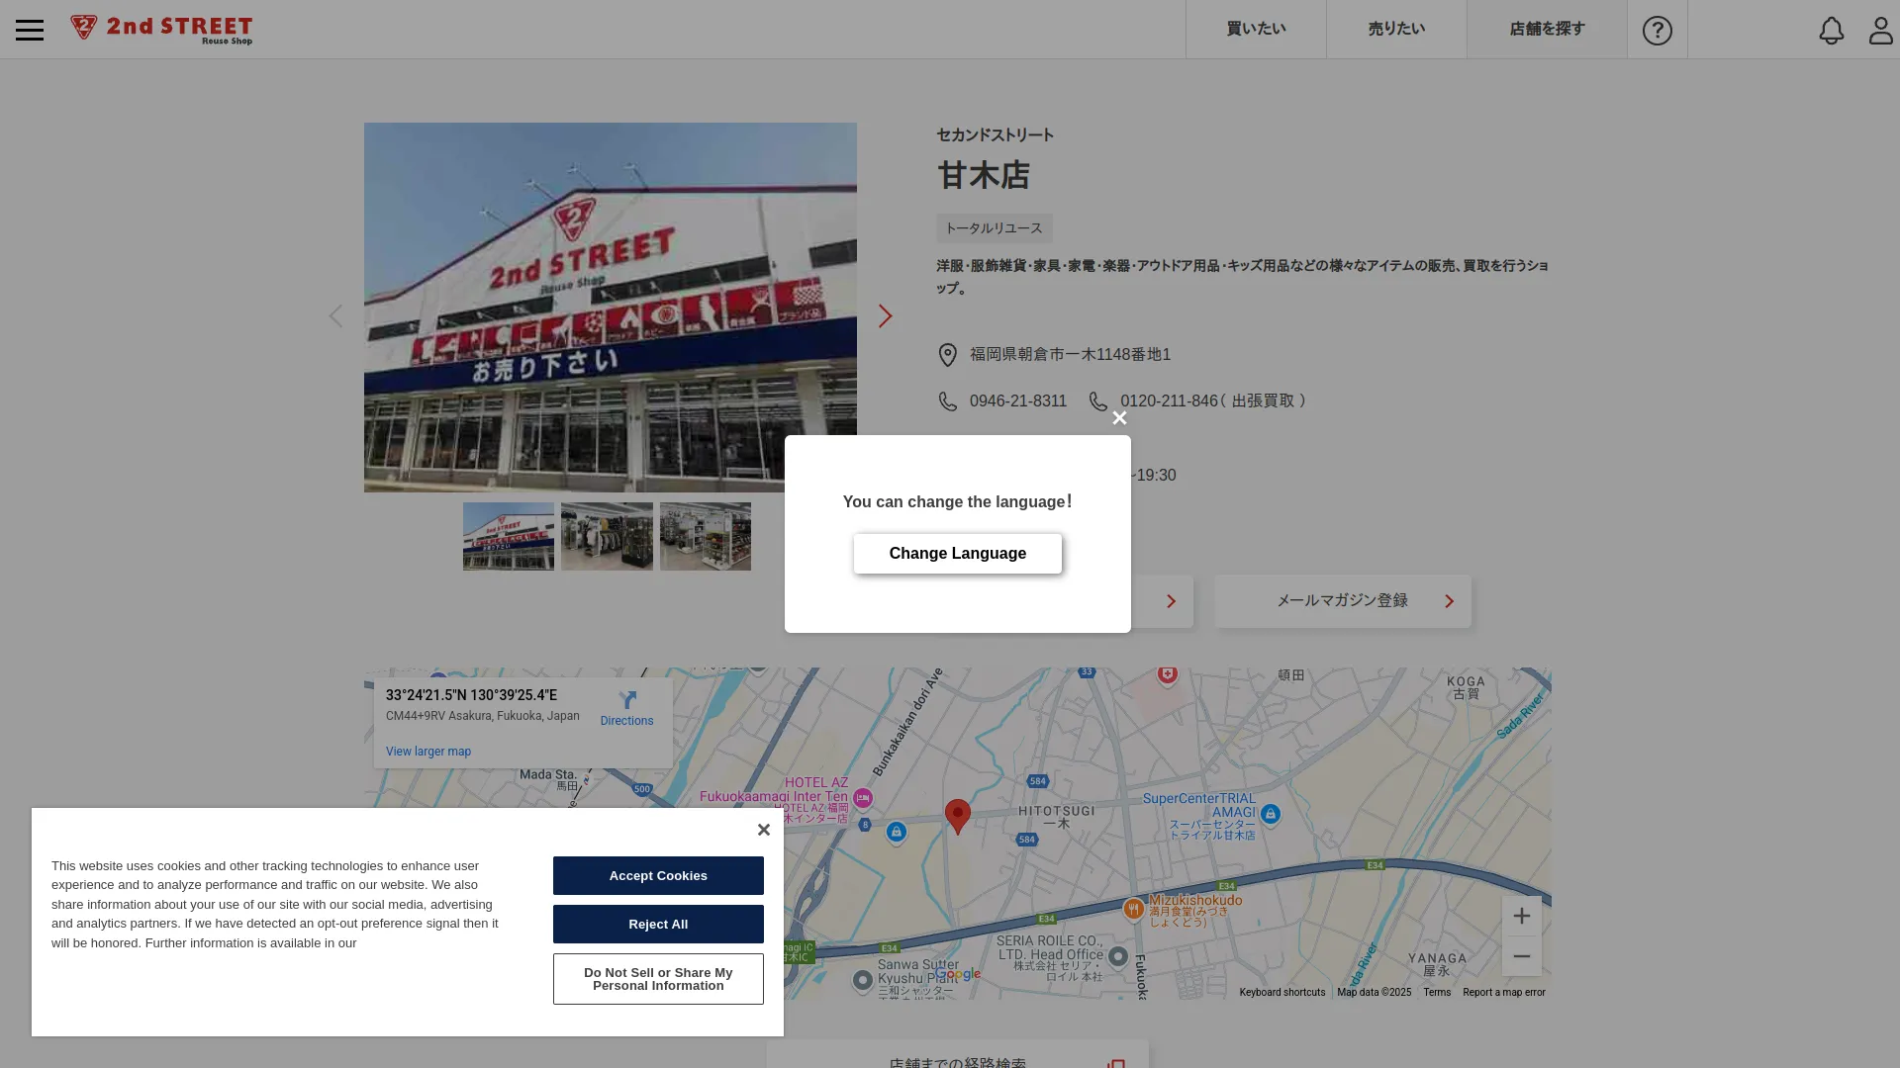Open map Keyboard shortcuts
Screen dimensions: 1900x1068
click(1282, 993)
